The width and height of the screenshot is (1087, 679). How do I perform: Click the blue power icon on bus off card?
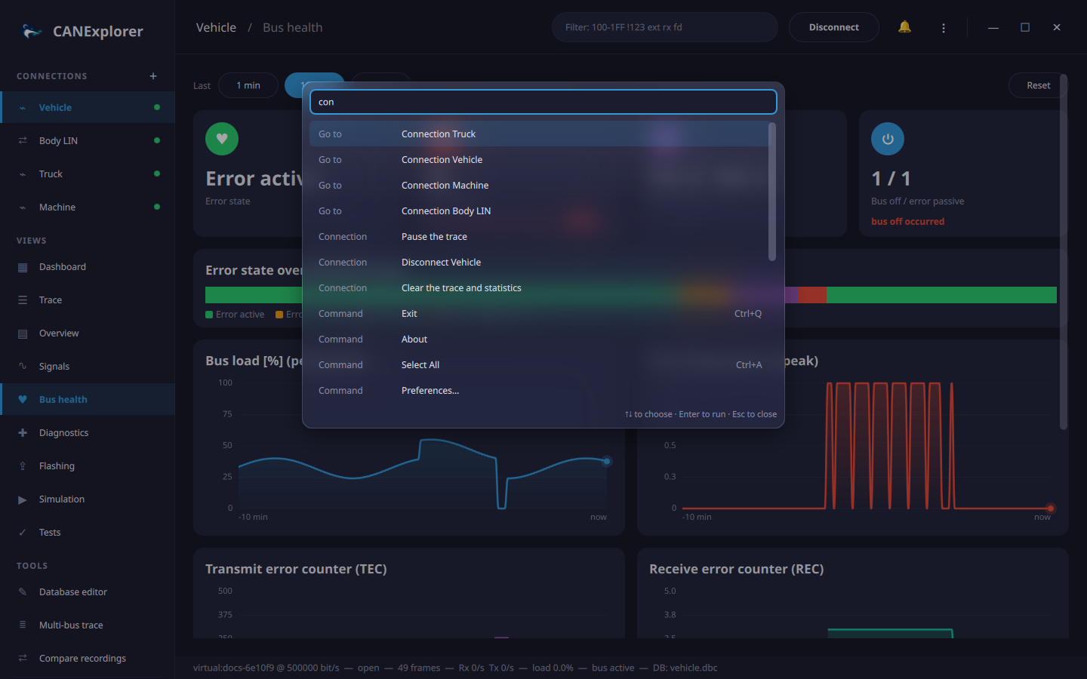[x=888, y=139]
